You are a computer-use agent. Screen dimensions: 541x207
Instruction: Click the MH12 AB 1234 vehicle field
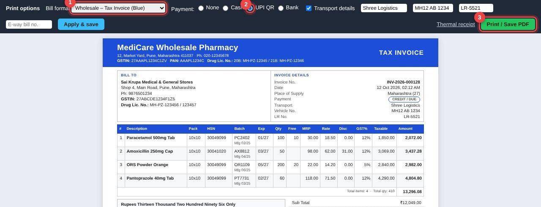(x=433, y=8)
